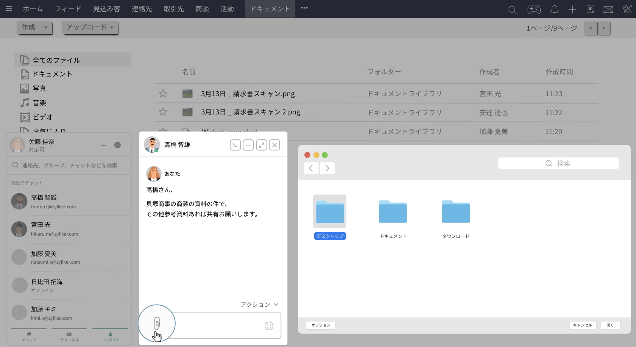Screen dimensions: 636x347
Task: Click the search magnifier in top bar
Action: pyautogui.click(x=512, y=10)
